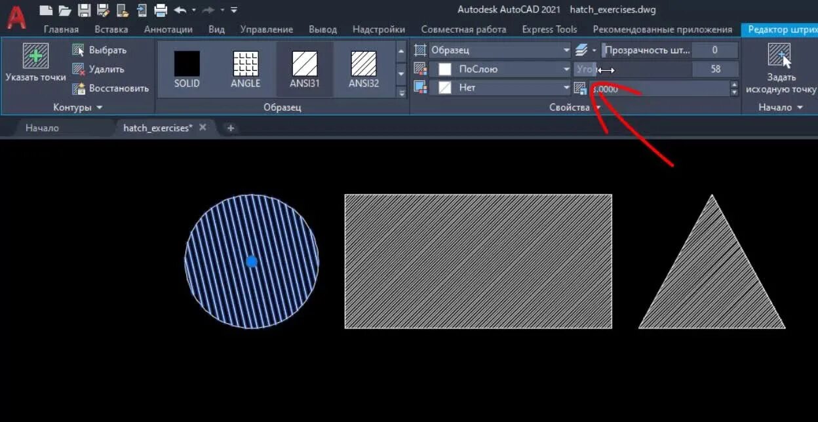The width and height of the screenshot is (818, 422).
Task: Click the Нет background color swatch
Action: click(x=445, y=87)
